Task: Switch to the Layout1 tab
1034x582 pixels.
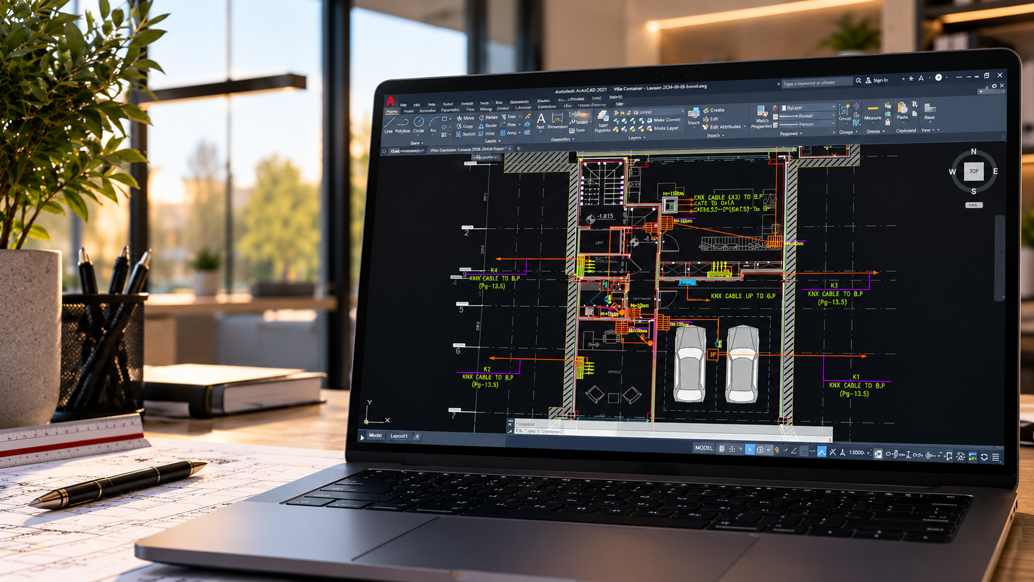Action: point(399,436)
